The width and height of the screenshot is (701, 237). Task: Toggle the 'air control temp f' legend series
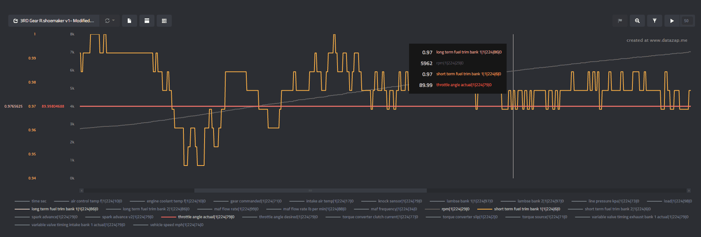click(x=88, y=201)
